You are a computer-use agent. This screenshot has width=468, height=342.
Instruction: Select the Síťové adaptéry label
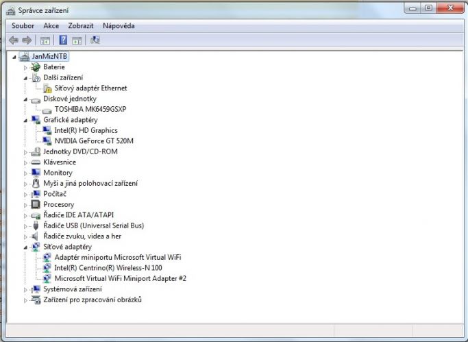click(67, 247)
